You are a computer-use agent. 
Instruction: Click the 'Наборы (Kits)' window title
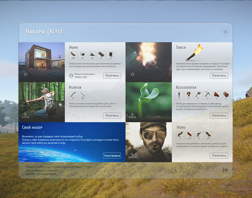click(44, 31)
